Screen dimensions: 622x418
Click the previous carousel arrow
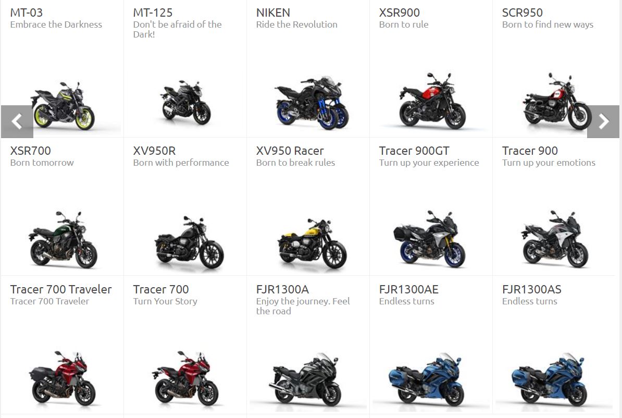point(17,121)
